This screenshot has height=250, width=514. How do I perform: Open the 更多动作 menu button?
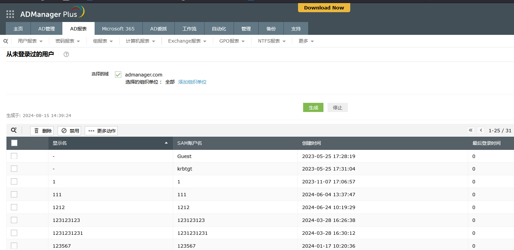(101, 131)
